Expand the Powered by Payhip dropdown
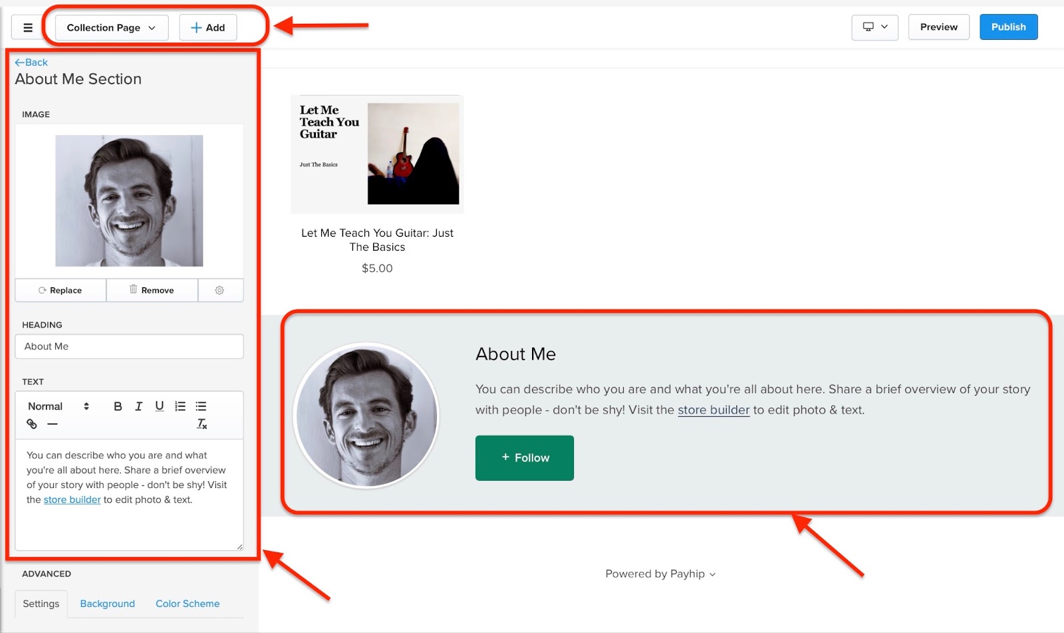The image size is (1064, 633). (660, 574)
